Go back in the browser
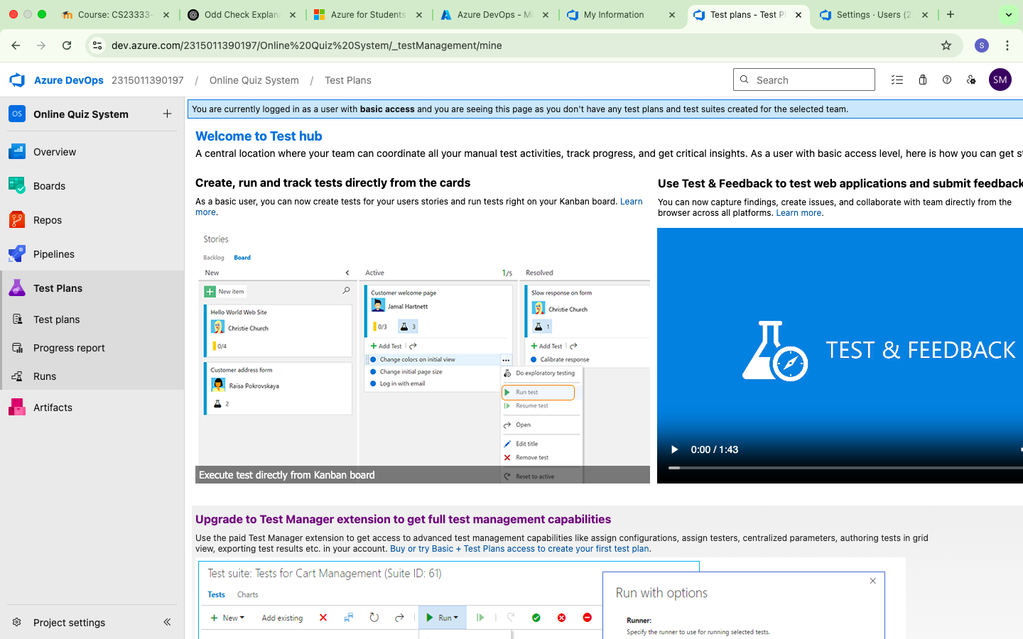This screenshot has height=639, width=1023. 16,45
